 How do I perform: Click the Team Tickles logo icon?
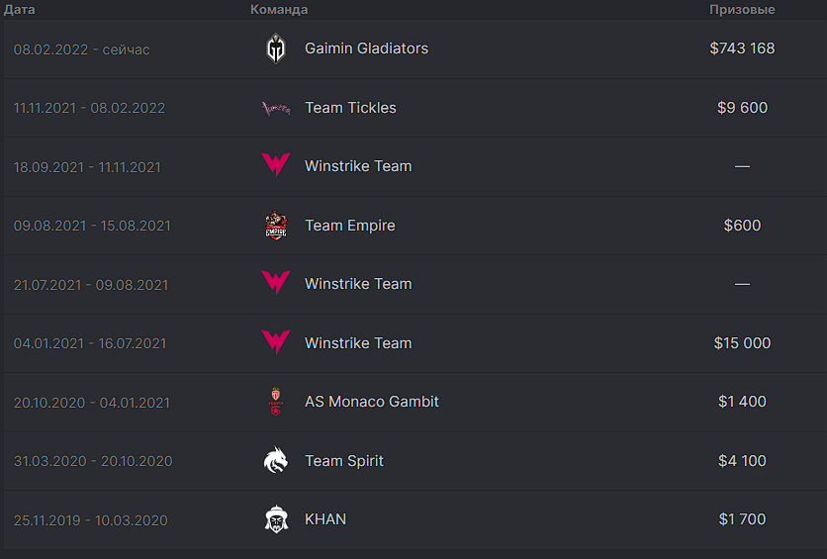276,108
